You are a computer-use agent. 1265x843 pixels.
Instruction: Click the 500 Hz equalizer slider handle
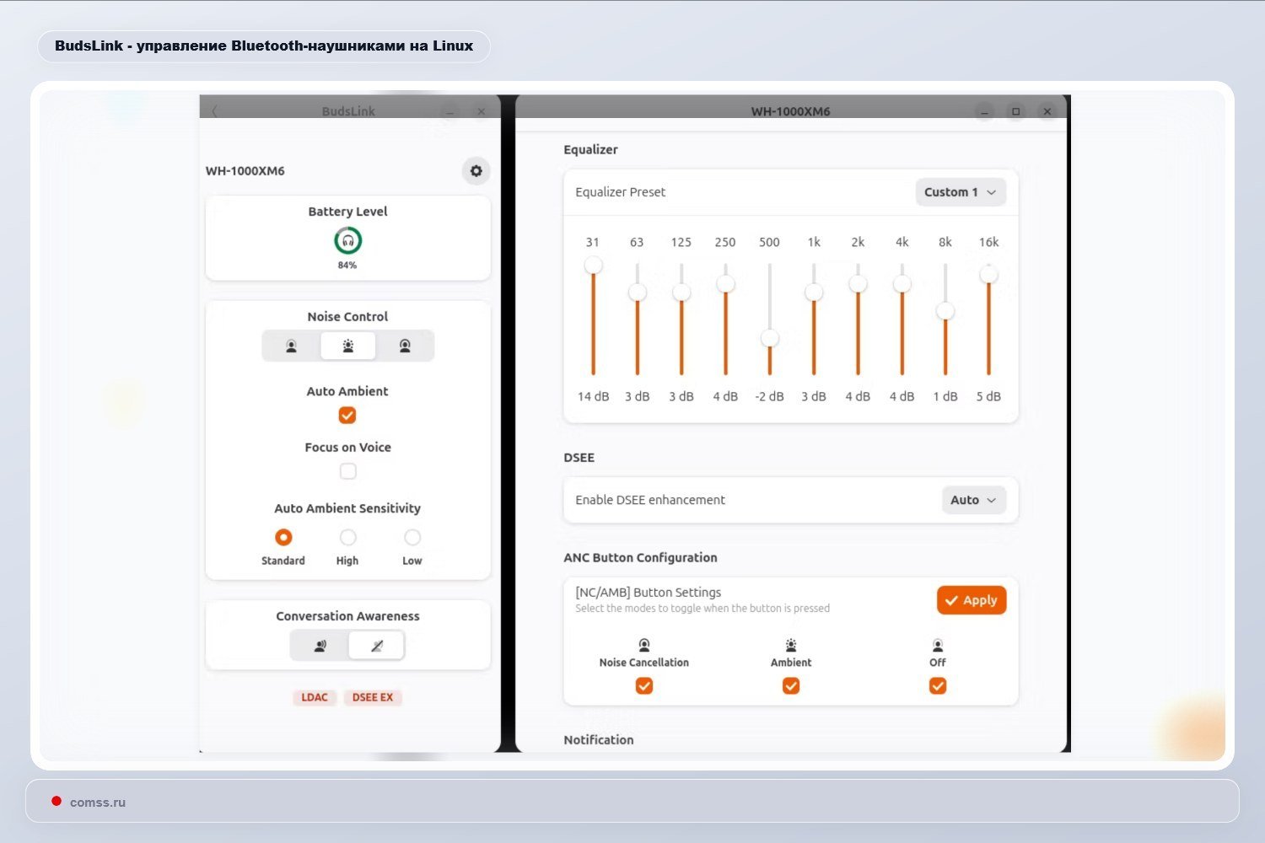(770, 339)
